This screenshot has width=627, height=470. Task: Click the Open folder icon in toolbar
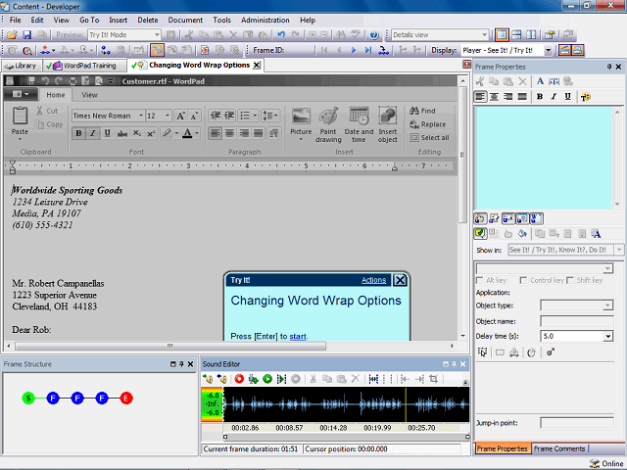12,35
